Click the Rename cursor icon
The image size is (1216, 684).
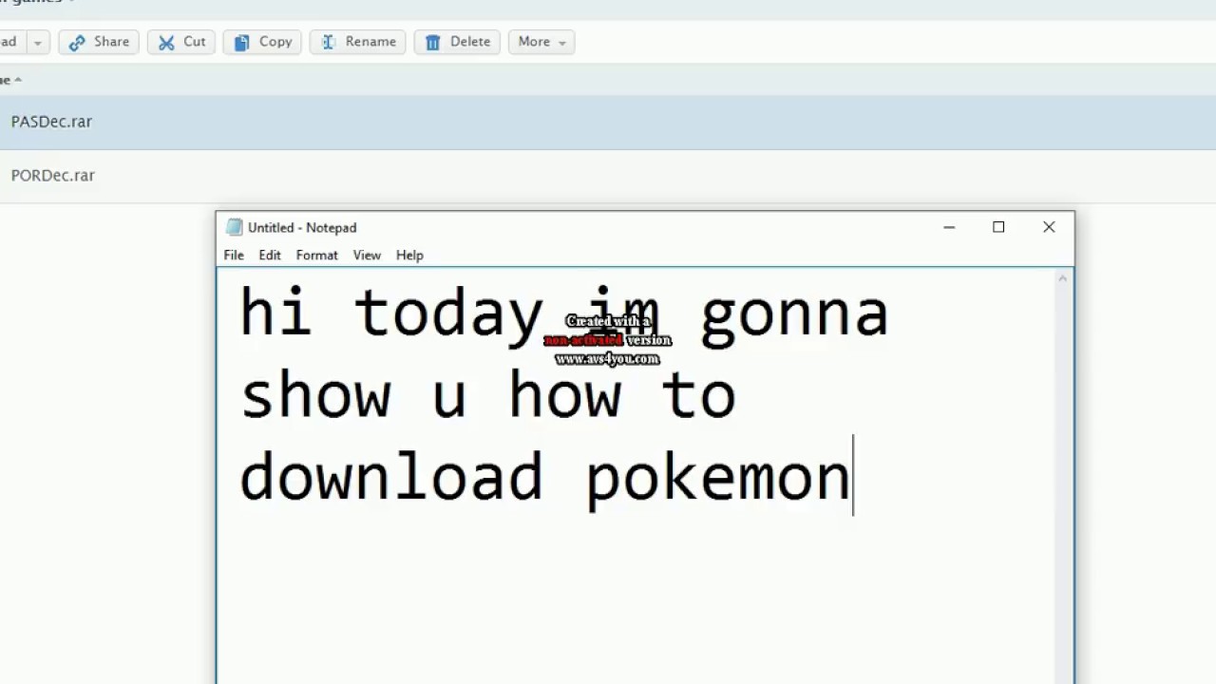click(328, 42)
